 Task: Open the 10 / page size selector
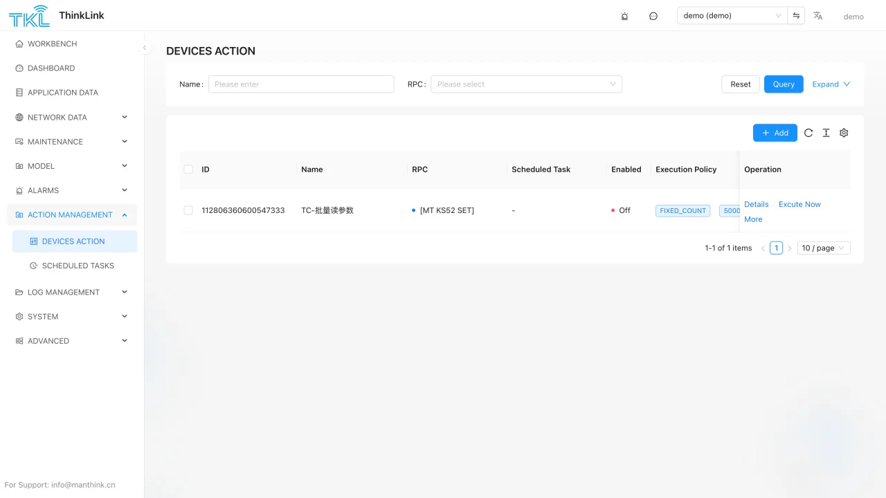tap(824, 248)
